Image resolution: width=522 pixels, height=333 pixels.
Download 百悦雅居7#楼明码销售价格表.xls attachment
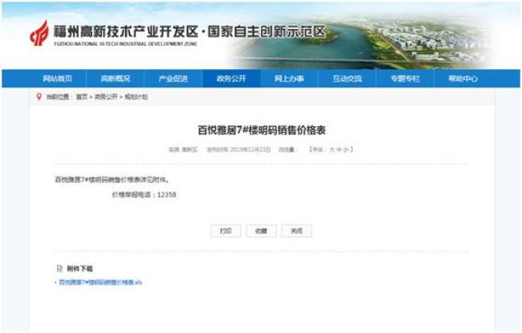[x=100, y=282]
